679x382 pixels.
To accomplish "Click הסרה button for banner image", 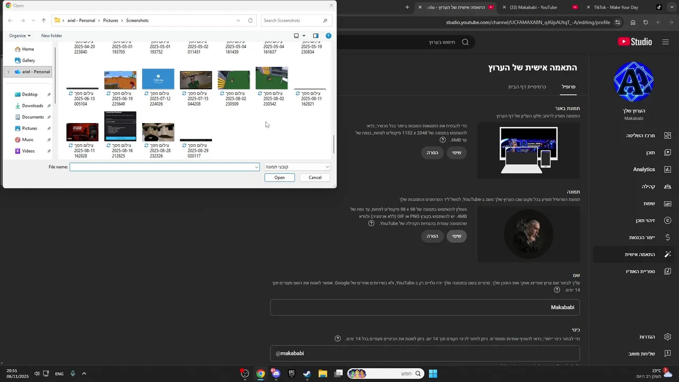I will click(x=432, y=153).
